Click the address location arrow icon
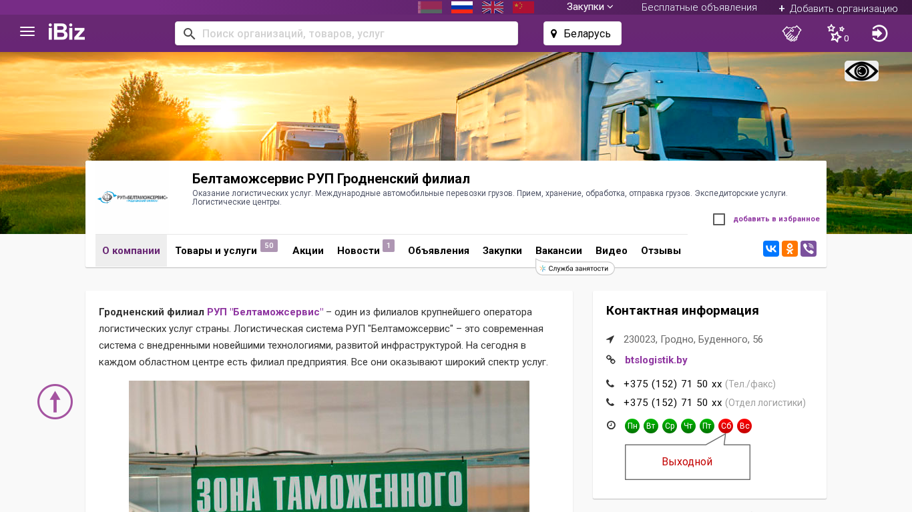The width and height of the screenshot is (912, 512). click(x=610, y=339)
